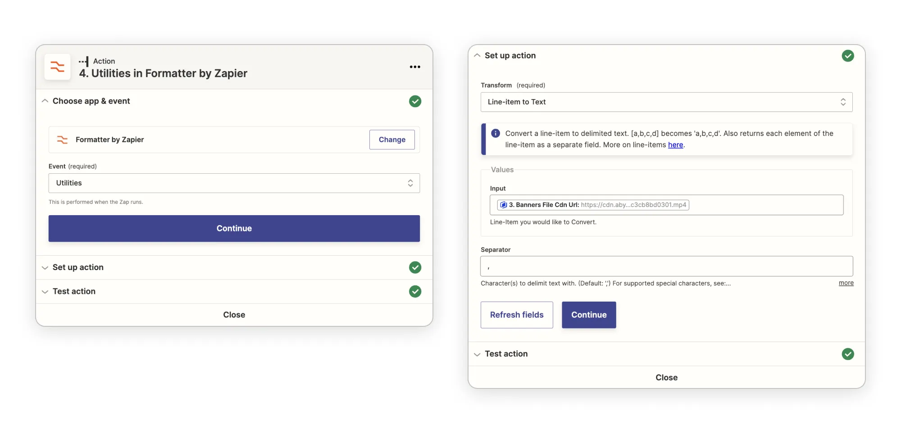
Task: Click Continue in Choose app & event
Action: click(234, 229)
